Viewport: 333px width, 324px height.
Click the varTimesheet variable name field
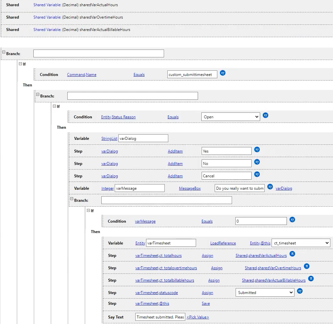coord(171,243)
